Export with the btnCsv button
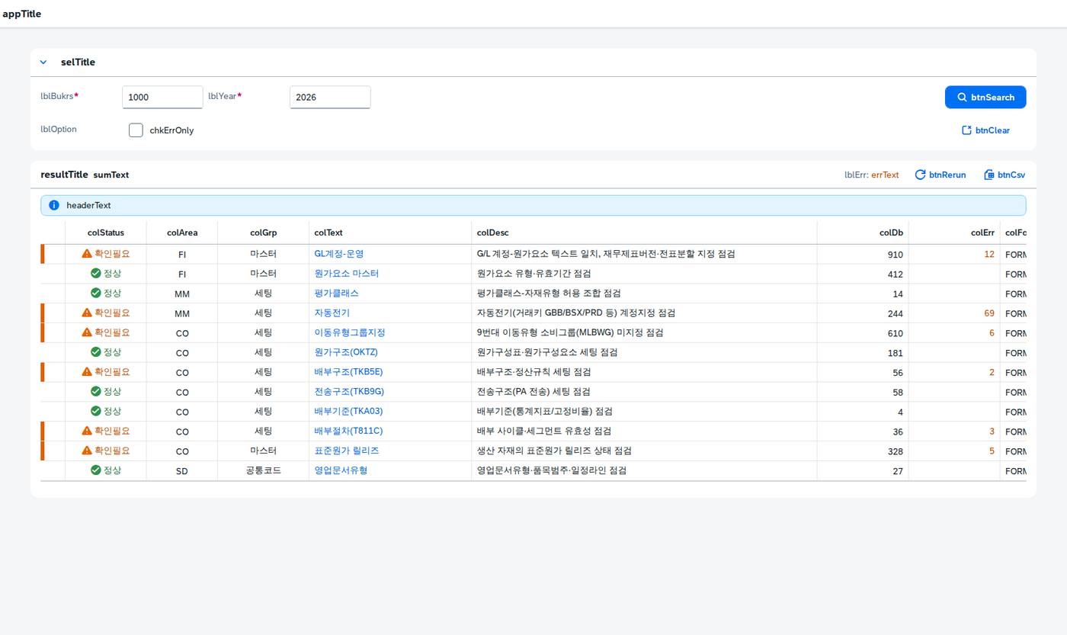1067x635 pixels. click(x=1004, y=175)
